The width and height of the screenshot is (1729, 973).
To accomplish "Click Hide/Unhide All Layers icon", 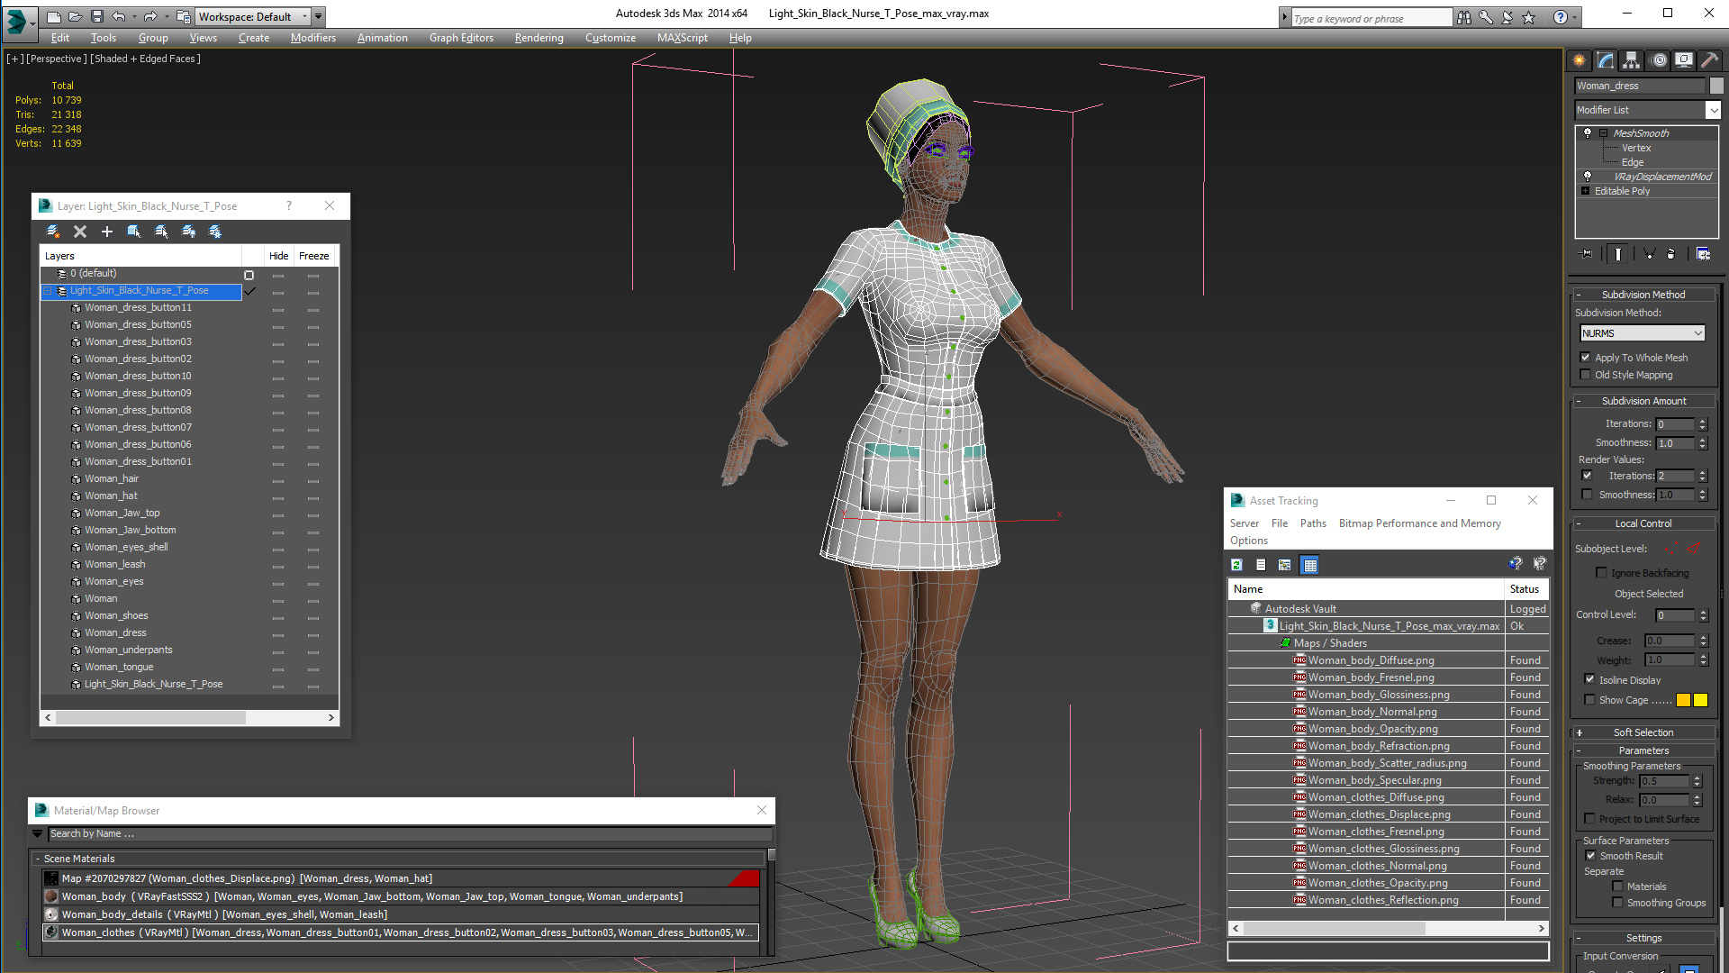I will 188,232.
